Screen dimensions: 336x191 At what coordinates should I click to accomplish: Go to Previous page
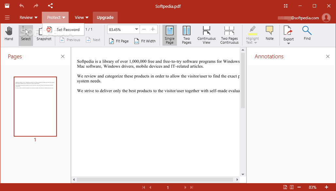click(x=70, y=40)
